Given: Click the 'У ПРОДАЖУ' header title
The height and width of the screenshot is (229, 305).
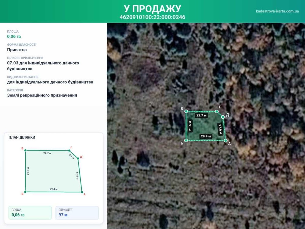Looking at the screenshot, I should 152,9.
